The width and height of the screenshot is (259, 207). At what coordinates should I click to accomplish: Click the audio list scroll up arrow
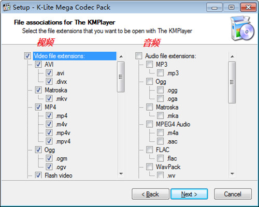(x=233, y=56)
